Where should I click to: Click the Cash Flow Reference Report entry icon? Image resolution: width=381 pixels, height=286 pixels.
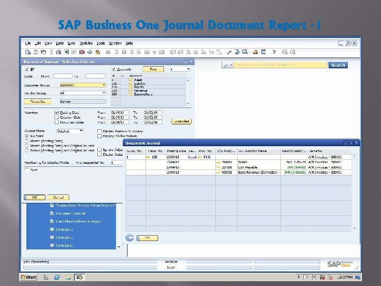(52, 221)
